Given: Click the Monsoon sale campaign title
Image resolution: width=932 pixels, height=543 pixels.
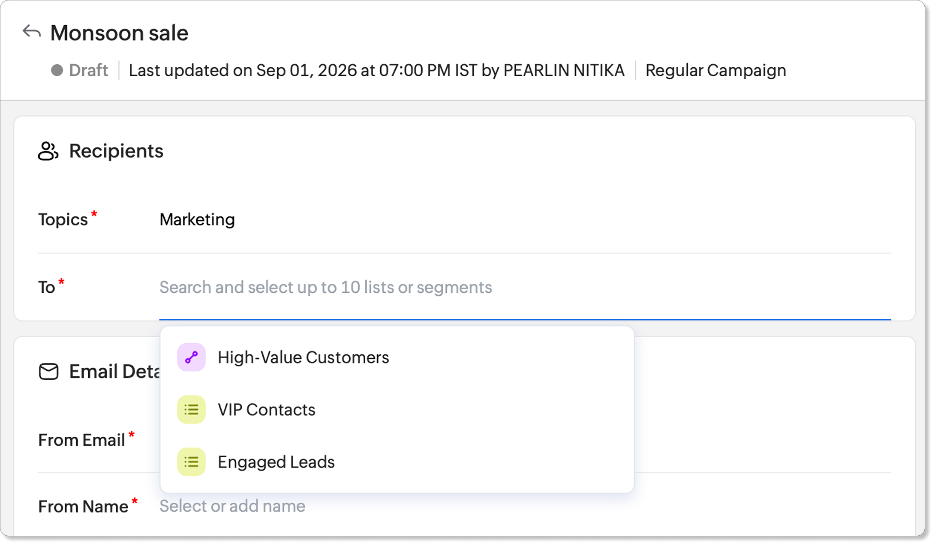Looking at the screenshot, I should 119,33.
